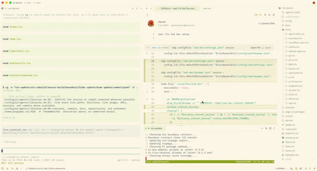Click the 'read modules/homebrew.nix' tool call row
317x171 pixels.
(70, 75)
